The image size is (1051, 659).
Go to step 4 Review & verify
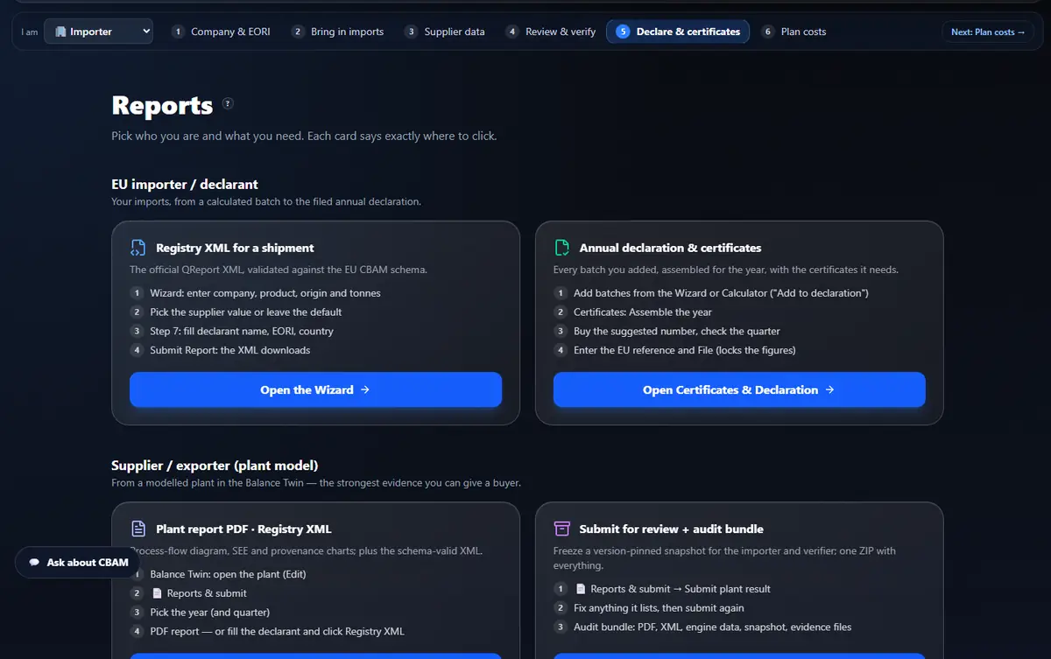(x=551, y=32)
